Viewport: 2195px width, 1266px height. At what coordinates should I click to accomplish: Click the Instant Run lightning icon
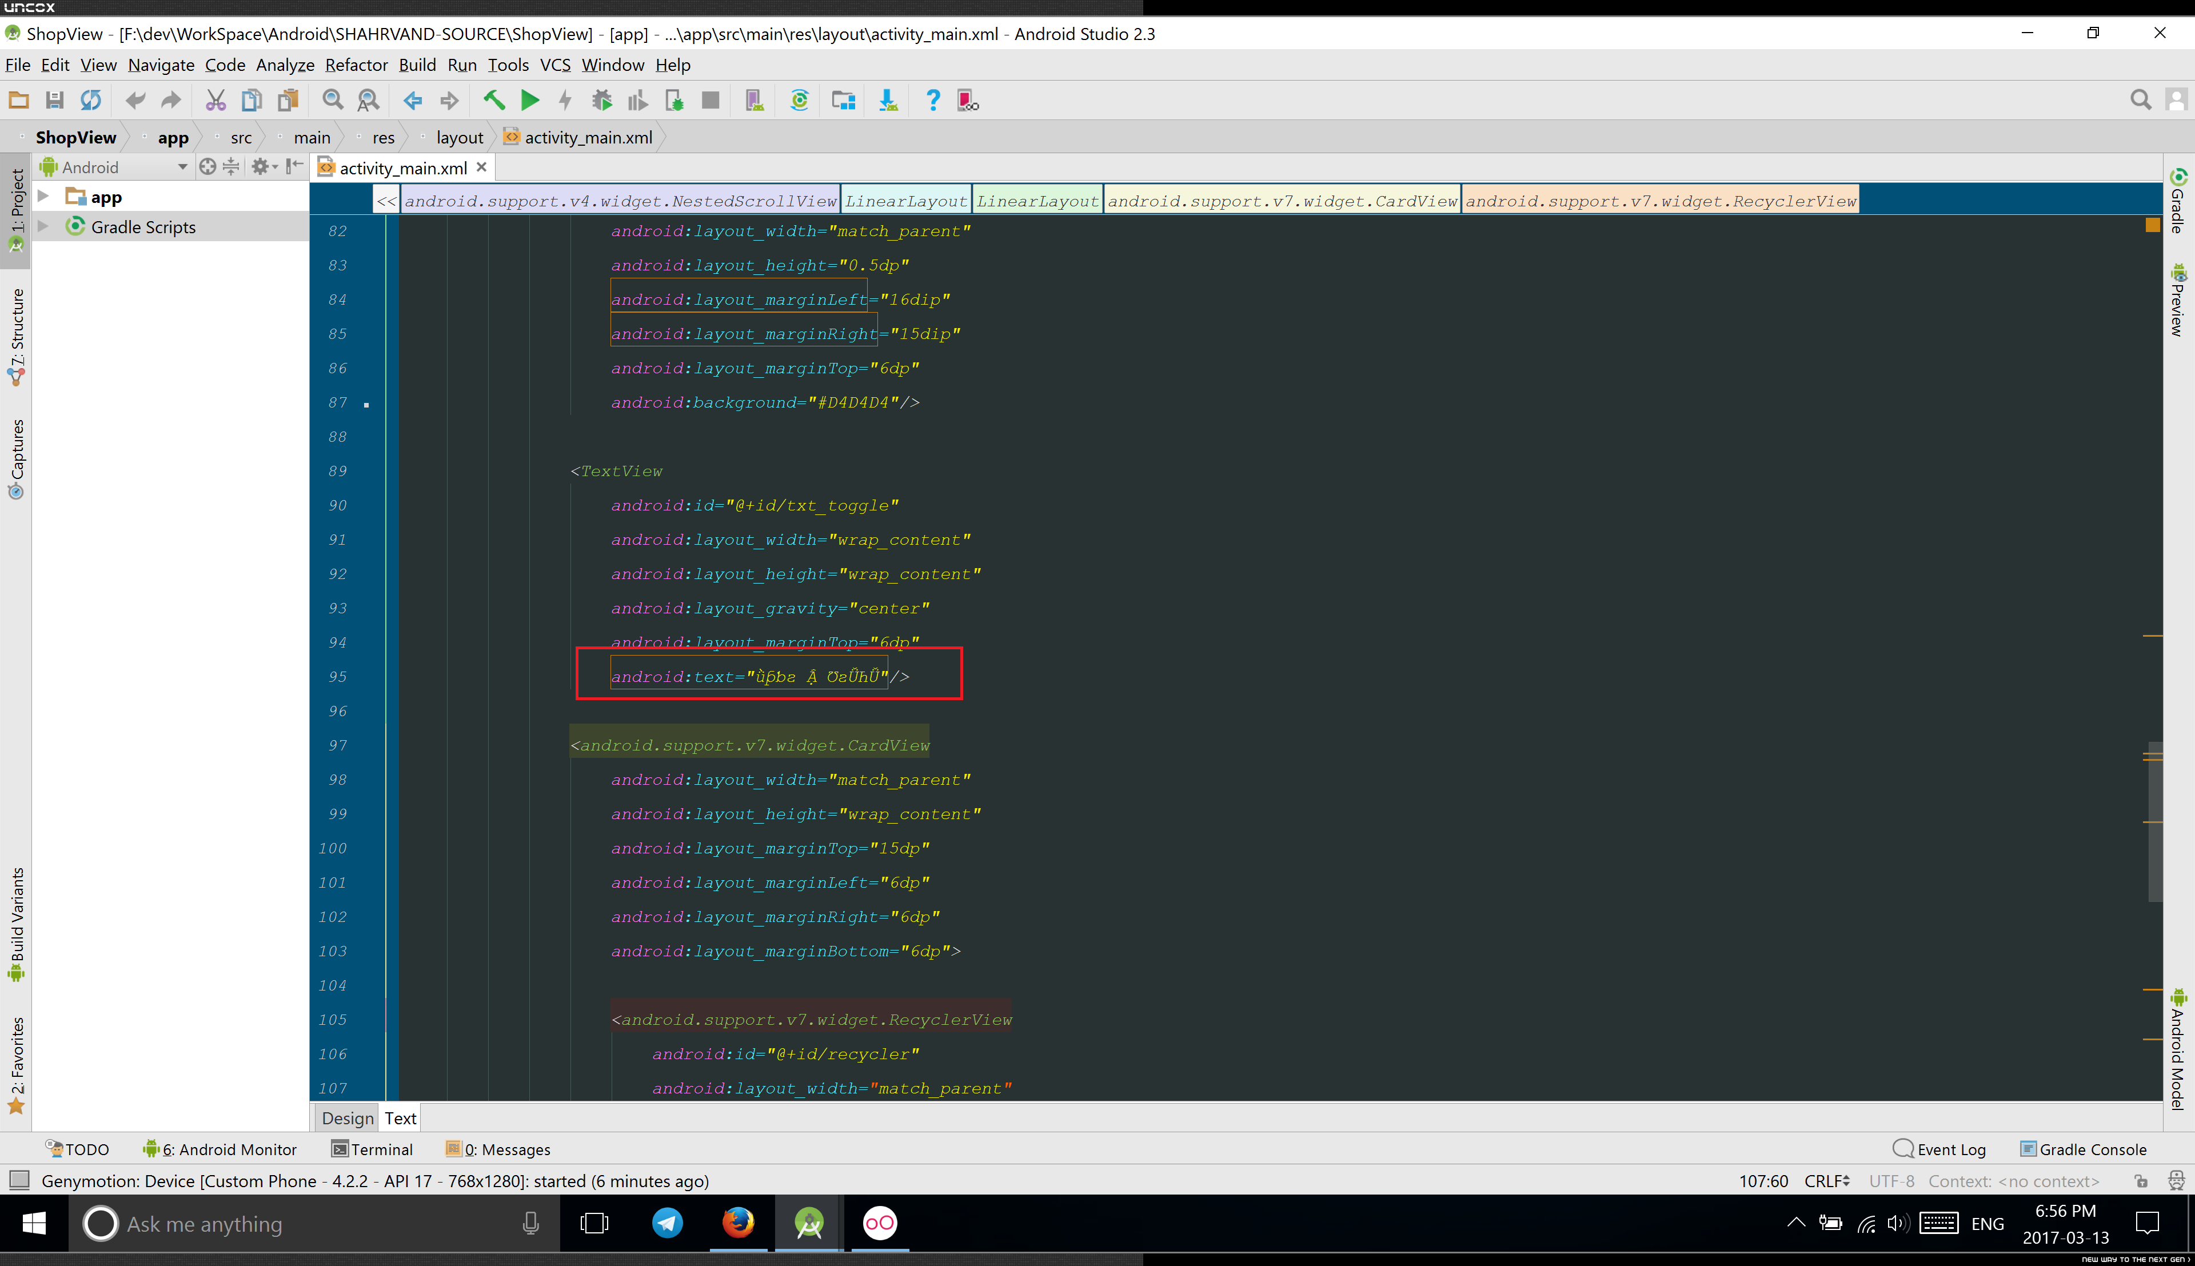[566, 100]
